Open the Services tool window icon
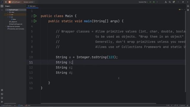Image resolution: width=190 pixels, height=107 pixels. pyautogui.click(x=2, y=90)
